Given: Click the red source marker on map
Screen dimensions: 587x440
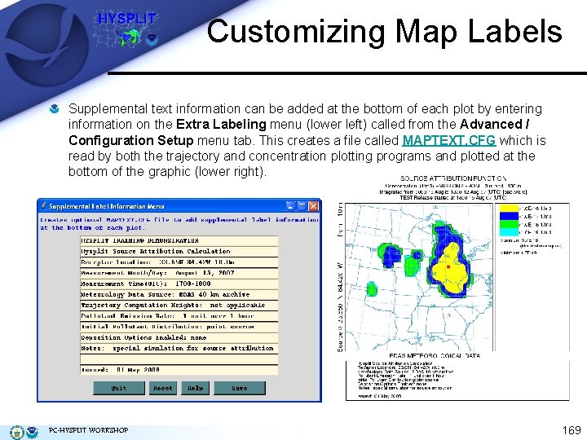Looking at the screenshot, I should click(x=448, y=266).
